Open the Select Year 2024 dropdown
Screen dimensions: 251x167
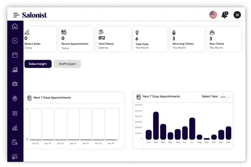click(x=224, y=97)
